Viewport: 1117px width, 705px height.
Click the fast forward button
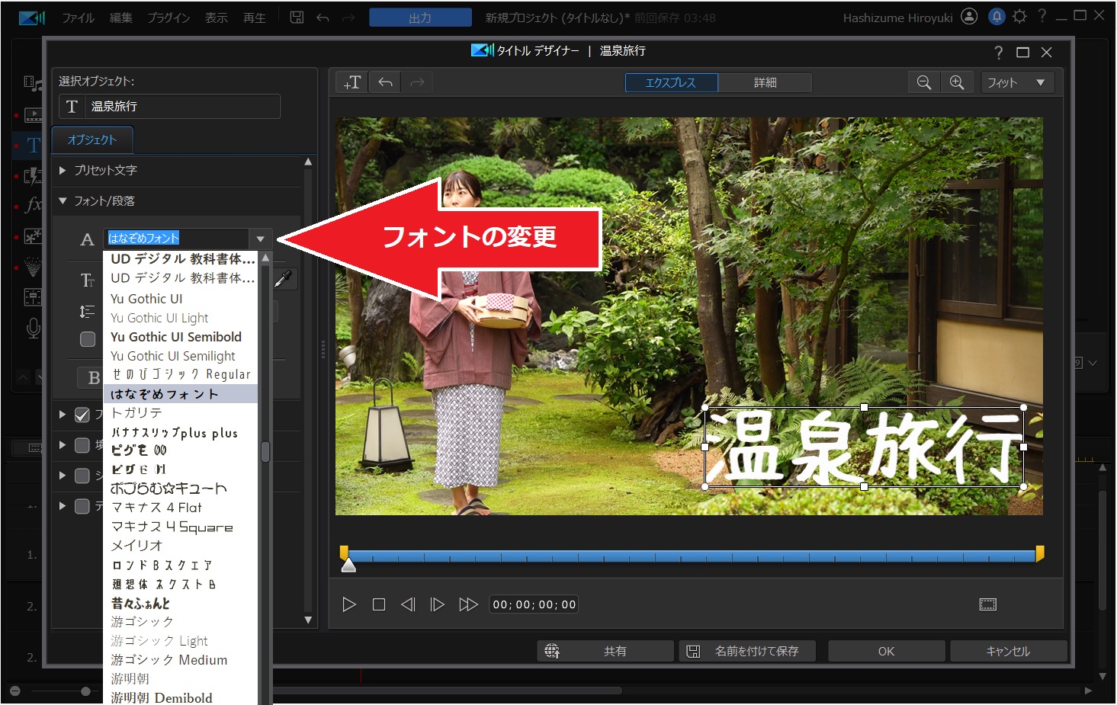[468, 604]
